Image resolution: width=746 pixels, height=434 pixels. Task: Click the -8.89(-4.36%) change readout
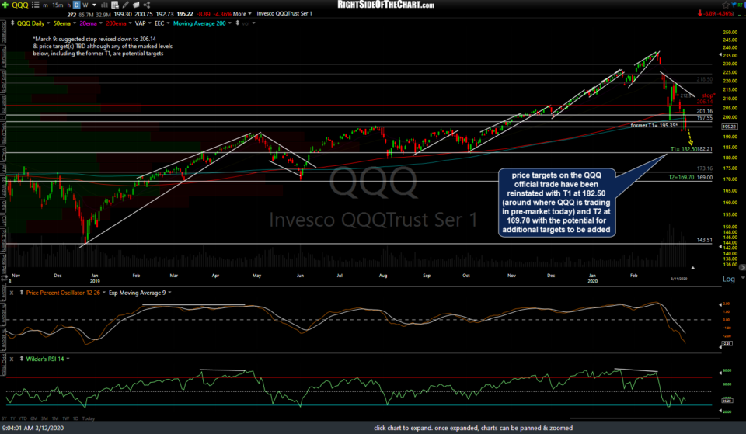(719, 14)
